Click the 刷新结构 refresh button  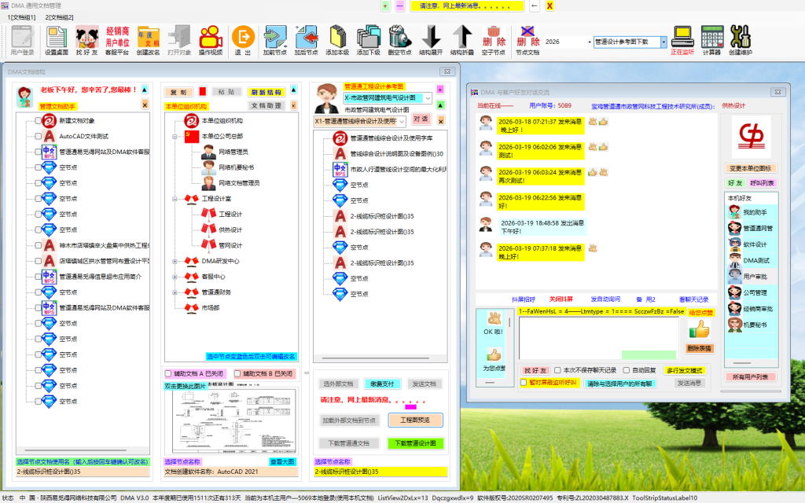tap(270, 92)
